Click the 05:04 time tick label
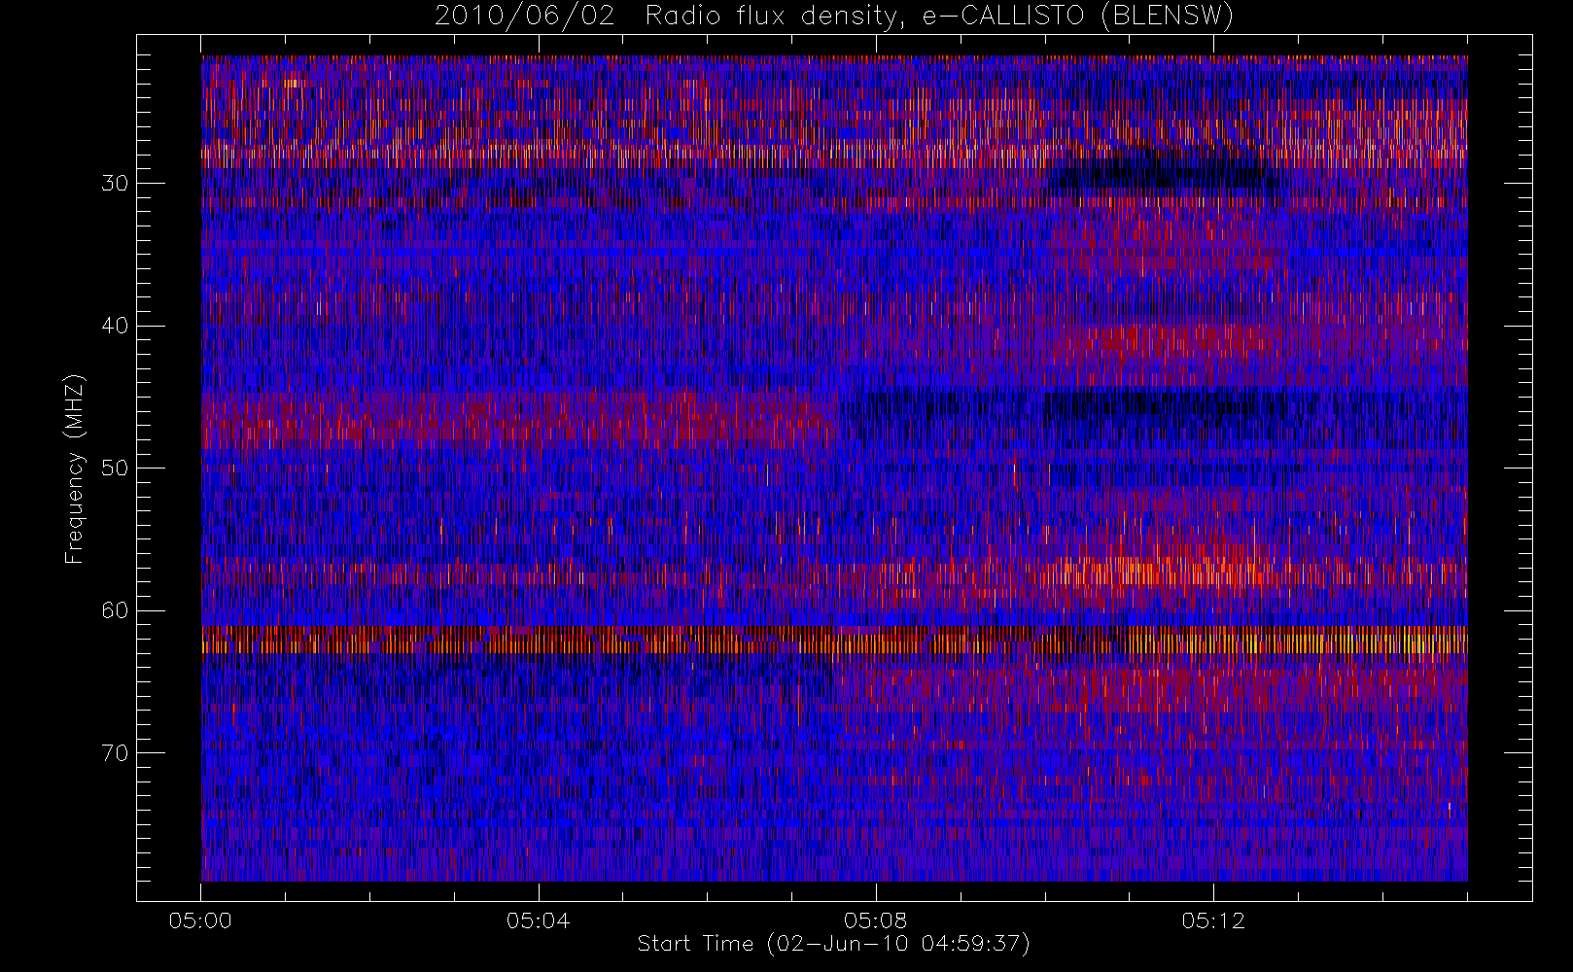Viewport: 1573px width, 972px height. click(538, 920)
